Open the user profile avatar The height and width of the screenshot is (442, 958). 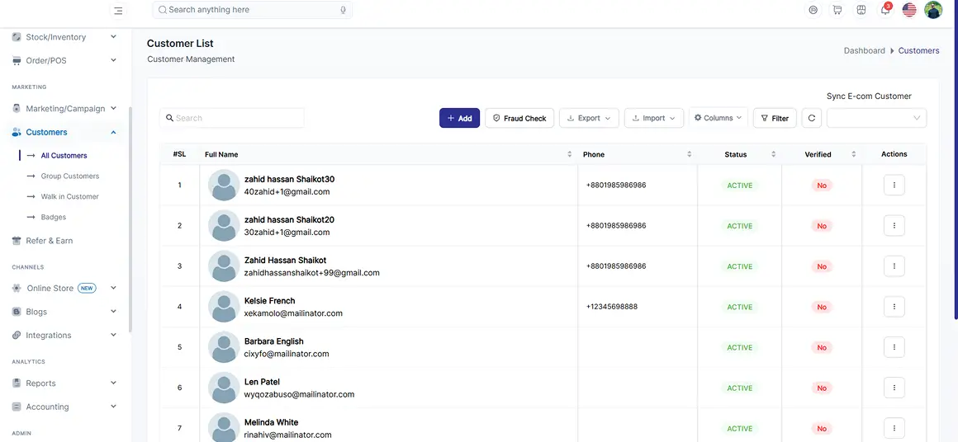933,10
